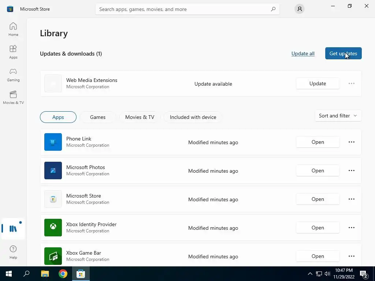Viewport: 375px width, 281px height.
Task: Click the taskbar clock and date
Action: (x=344, y=274)
